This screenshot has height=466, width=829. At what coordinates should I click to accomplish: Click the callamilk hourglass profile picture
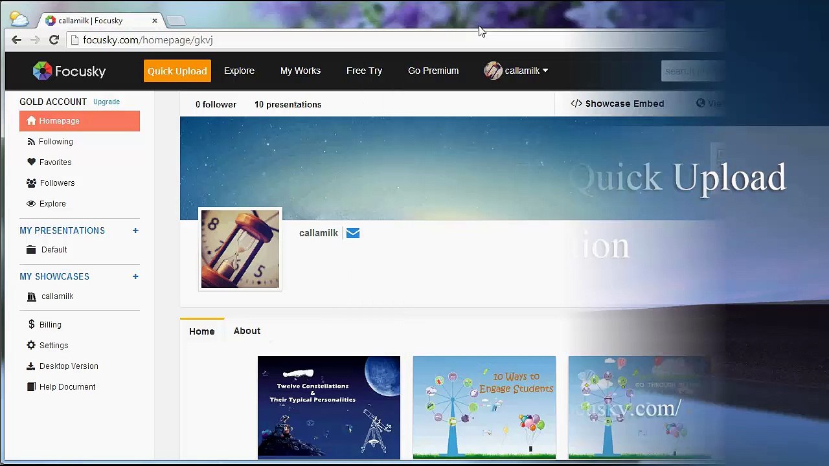tap(240, 249)
